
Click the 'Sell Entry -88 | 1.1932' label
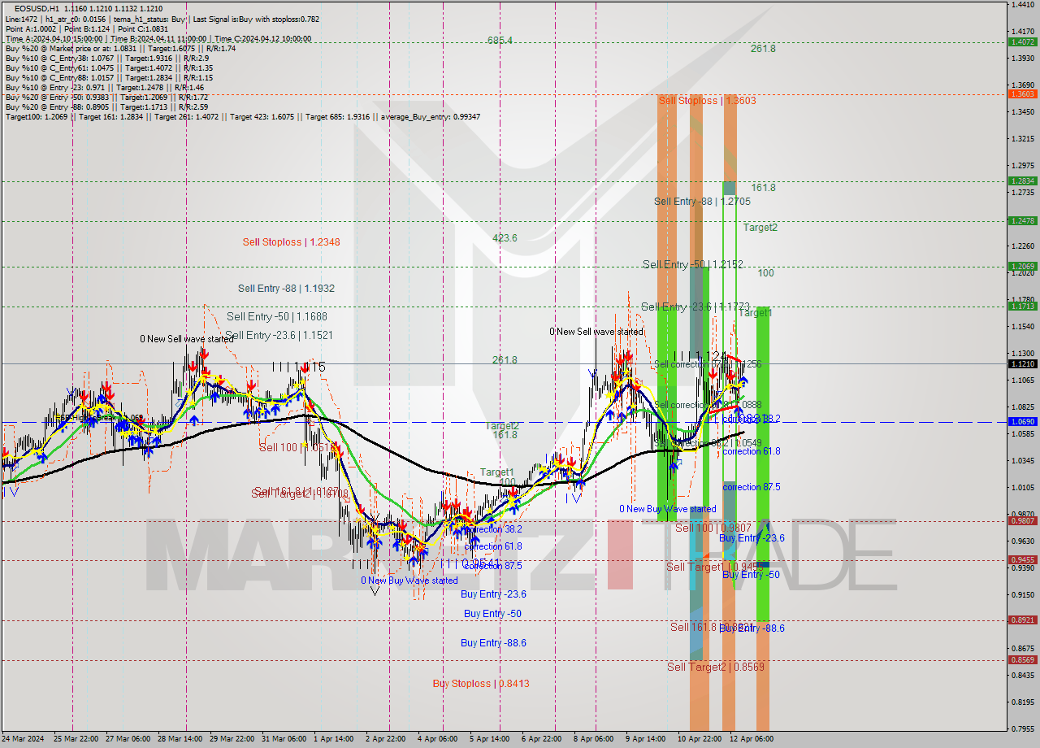tap(286, 289)
